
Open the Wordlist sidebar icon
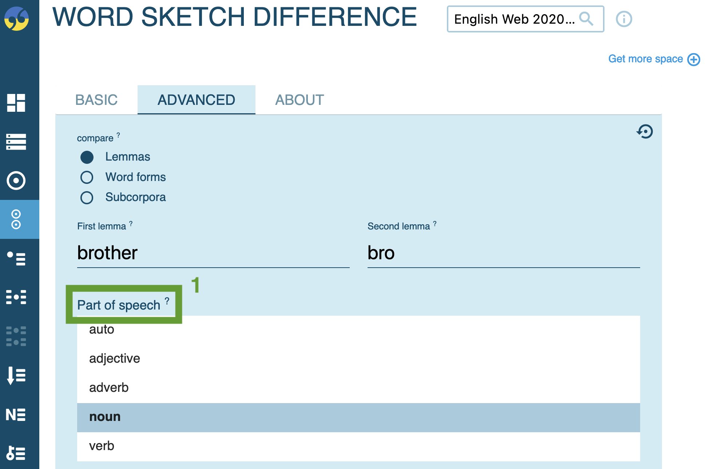click(16, 375)
